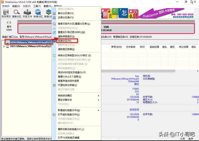This screenshot has height=141, width=199.
Task: Open the 查看(V) menu
Action: [47, 6]
